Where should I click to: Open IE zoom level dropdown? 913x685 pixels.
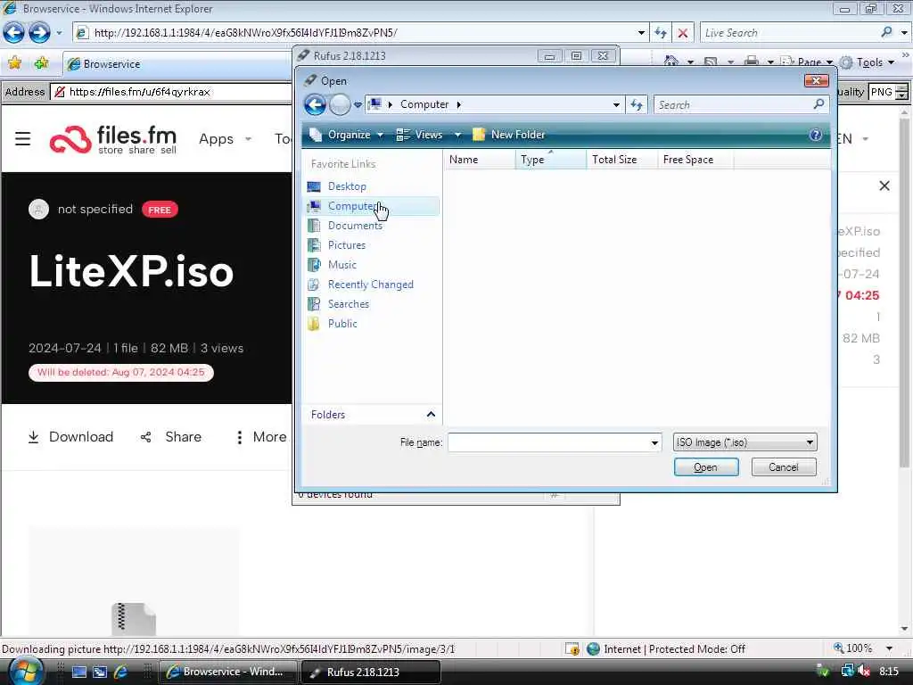[889, 648]
